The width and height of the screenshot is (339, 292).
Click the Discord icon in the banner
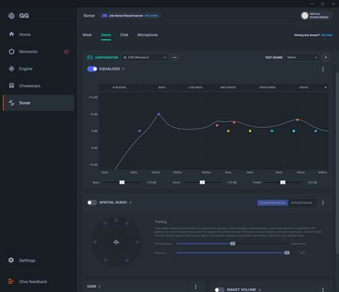point(105,16)
